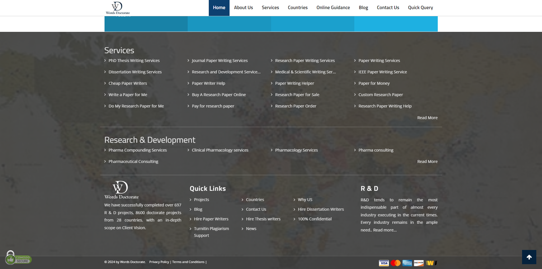Open Do My Research Paper for Me
The height and width of the screenshot is (269, 542).
click(136, 106)
